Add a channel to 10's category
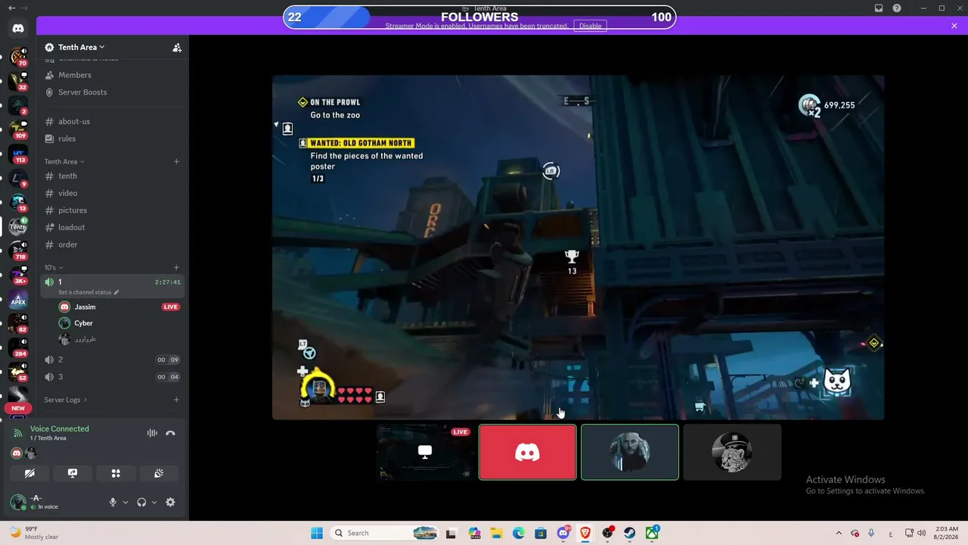This screenshot has width=968, height=545. click(176, 267)
